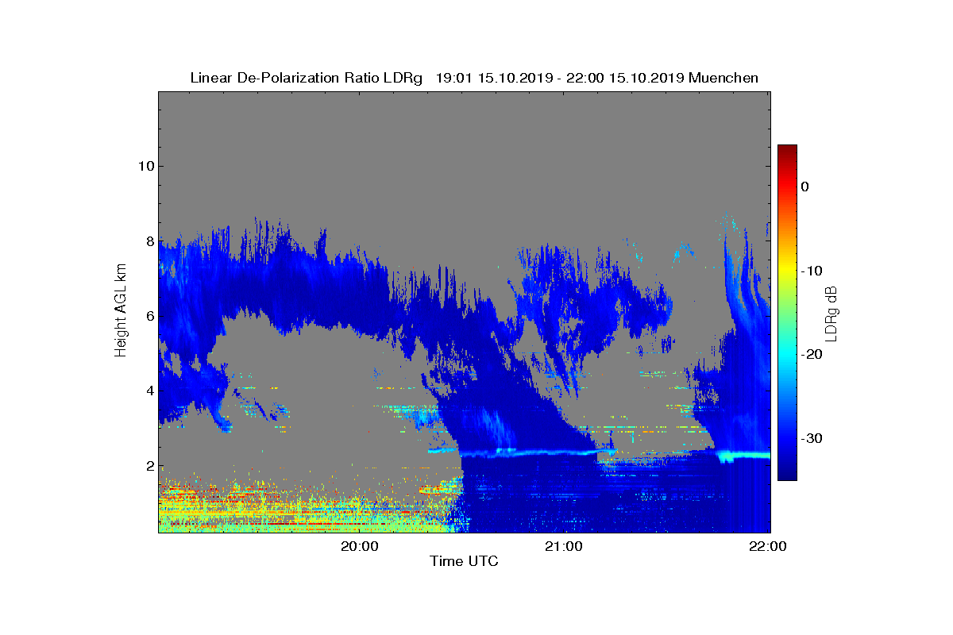Click the height tick label 2
This screenshot has width=953, height=635.
point(149,466)
